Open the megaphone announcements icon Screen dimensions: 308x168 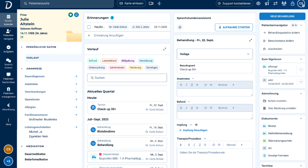click(267, 4)
